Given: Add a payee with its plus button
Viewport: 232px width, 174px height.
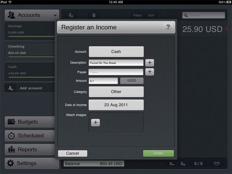Looking at the screenshot, I should tap(150, 72).
